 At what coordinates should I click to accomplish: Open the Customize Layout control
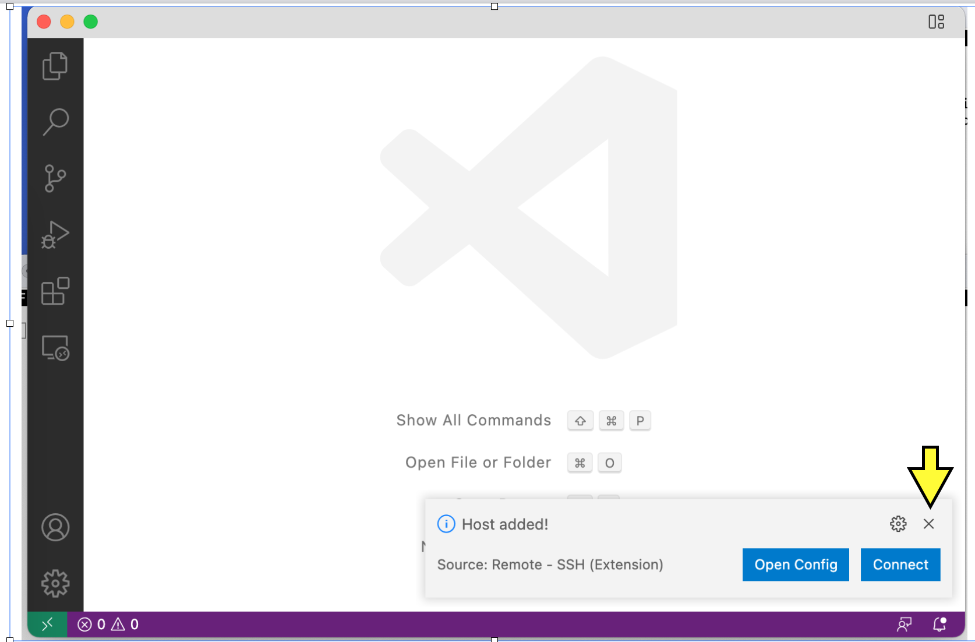coord(936,22)
